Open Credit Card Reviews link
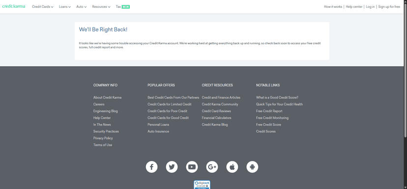Viewport: 407px width, 189px height. (x=216, y=111)
